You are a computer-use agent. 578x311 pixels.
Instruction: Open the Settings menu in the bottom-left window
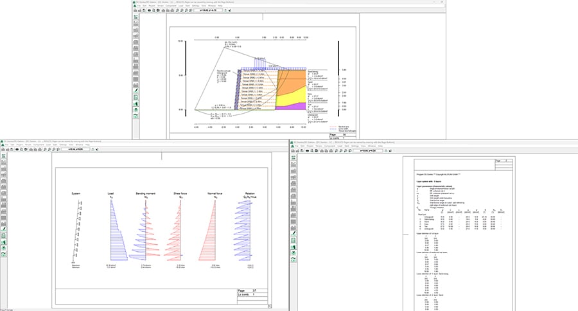point(63,145)
